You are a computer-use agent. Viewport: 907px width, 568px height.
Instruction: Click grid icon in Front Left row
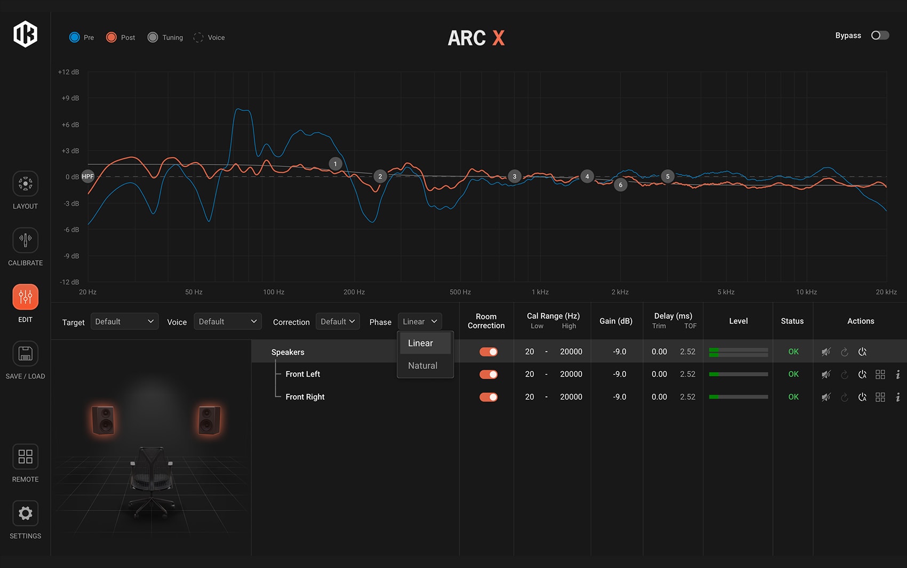[880, 374]
